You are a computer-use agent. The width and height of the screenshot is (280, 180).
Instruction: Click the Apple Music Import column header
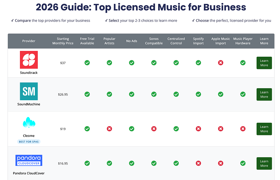point(220,41)
